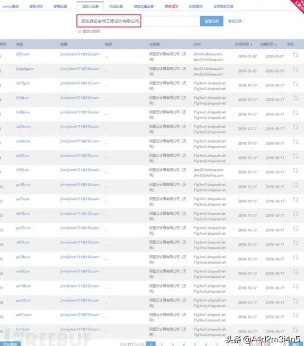Refresh the bdgdgg.cn row record
The height and width of the screenshot is (346, 304).
(x=295, y=69)
